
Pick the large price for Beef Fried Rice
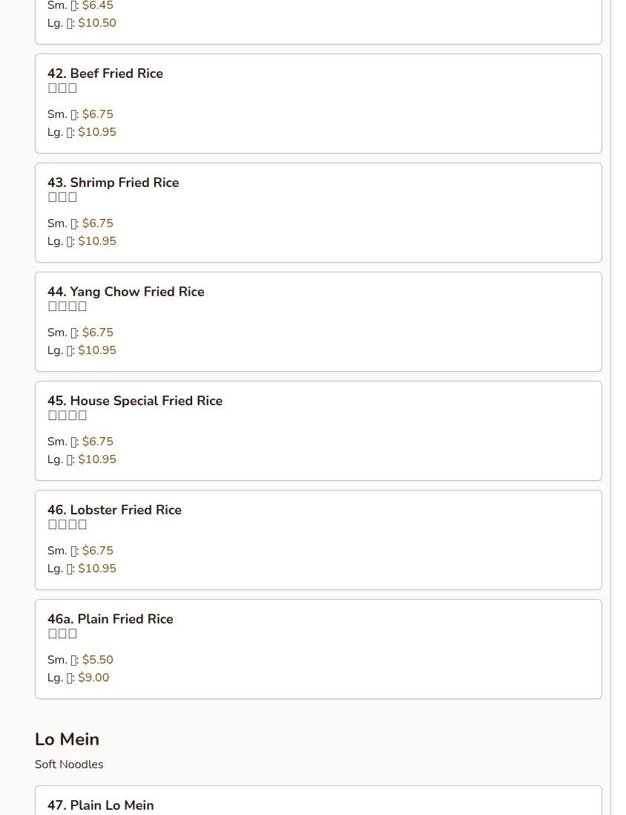click(97, 132)
